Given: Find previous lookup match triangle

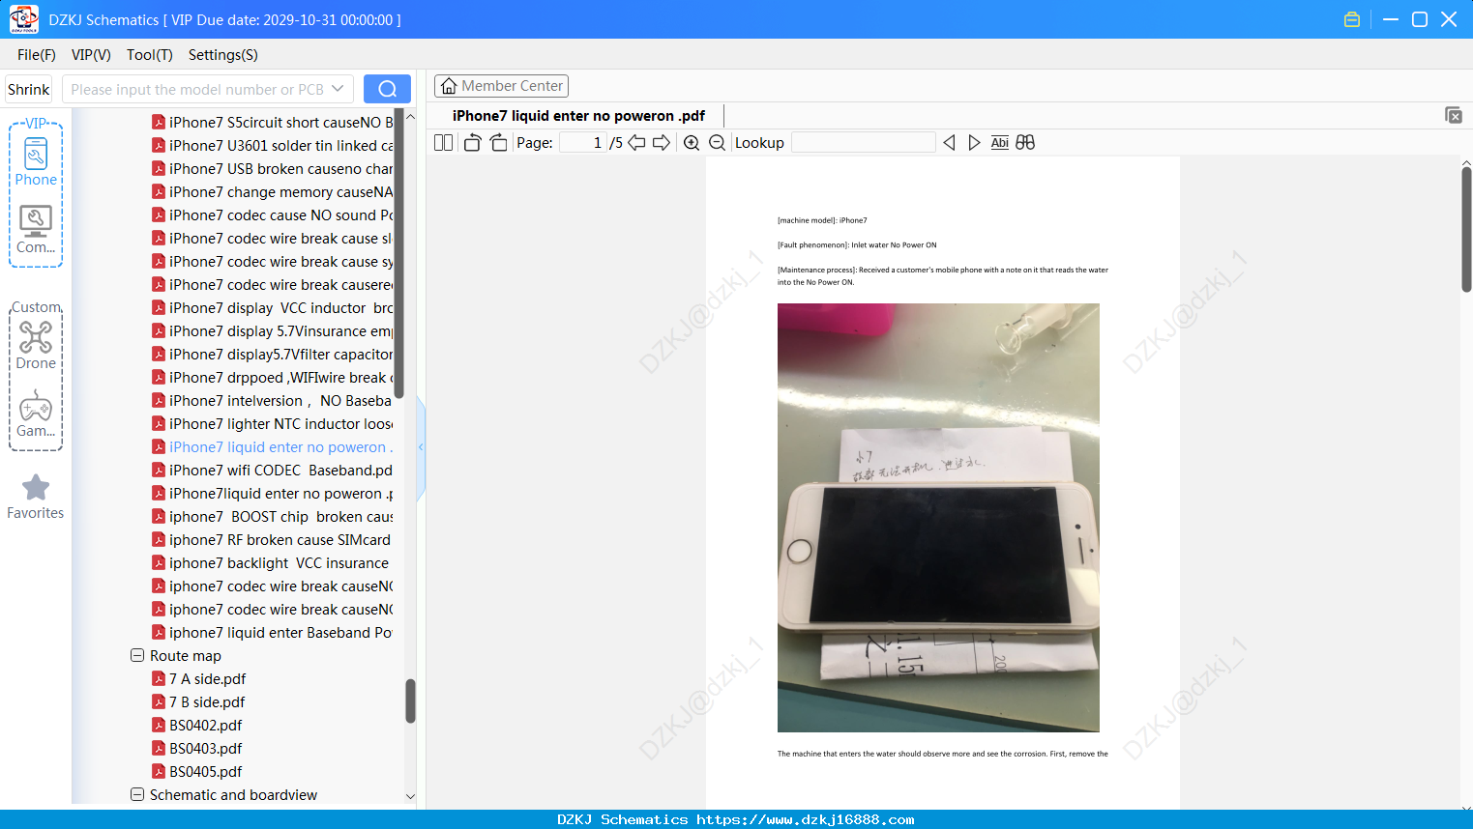Looking at the screenshot, I should click(949, 143).
